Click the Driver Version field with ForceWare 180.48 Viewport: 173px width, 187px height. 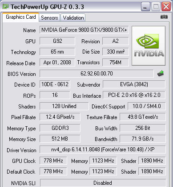coord(103,150)
